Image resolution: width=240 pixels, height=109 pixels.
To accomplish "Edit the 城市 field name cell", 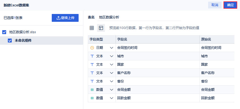I will 157,56.
